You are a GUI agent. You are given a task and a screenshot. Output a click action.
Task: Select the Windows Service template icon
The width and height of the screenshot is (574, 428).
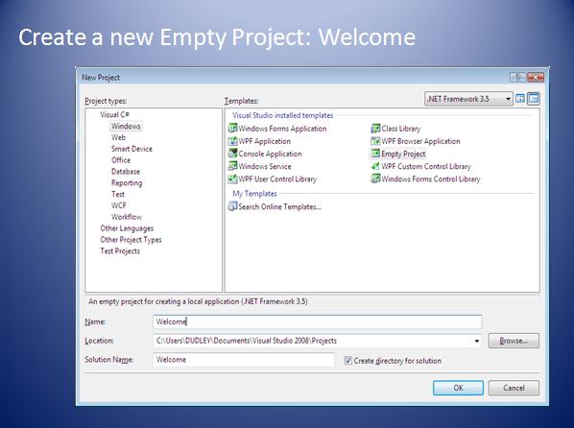(x=232, y=166)
